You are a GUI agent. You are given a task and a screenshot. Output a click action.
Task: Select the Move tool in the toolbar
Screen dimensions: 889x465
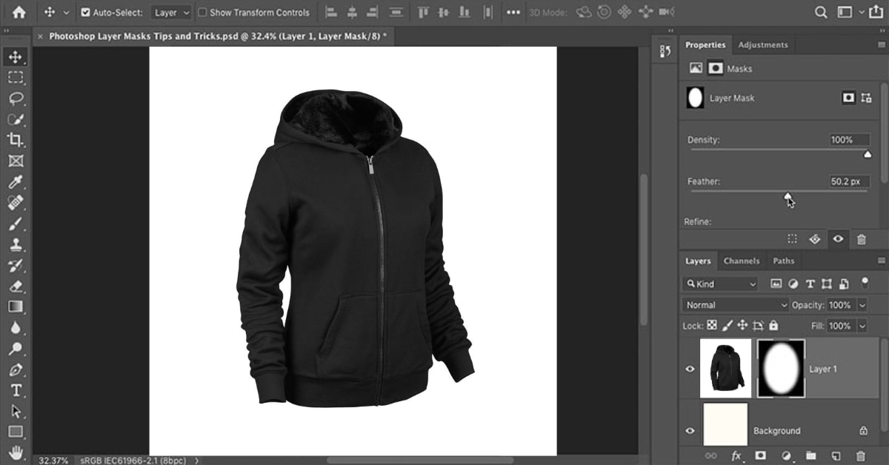(x=16, y=56)
